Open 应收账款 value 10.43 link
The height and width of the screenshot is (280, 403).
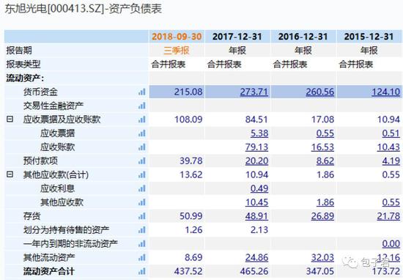coord(388,147)
